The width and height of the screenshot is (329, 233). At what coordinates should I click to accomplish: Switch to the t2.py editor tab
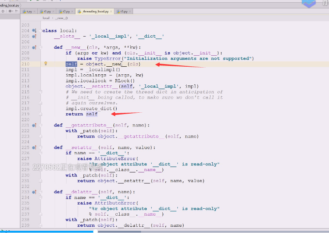click(66, 11)
